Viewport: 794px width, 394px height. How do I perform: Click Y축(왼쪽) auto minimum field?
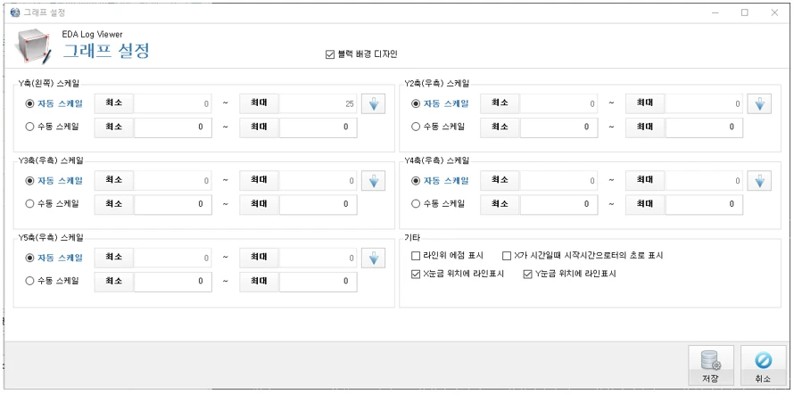(173, 103)
